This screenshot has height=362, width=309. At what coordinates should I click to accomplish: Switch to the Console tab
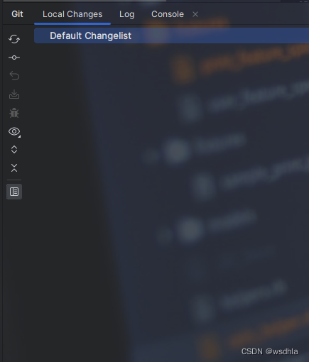pos(168,14)
